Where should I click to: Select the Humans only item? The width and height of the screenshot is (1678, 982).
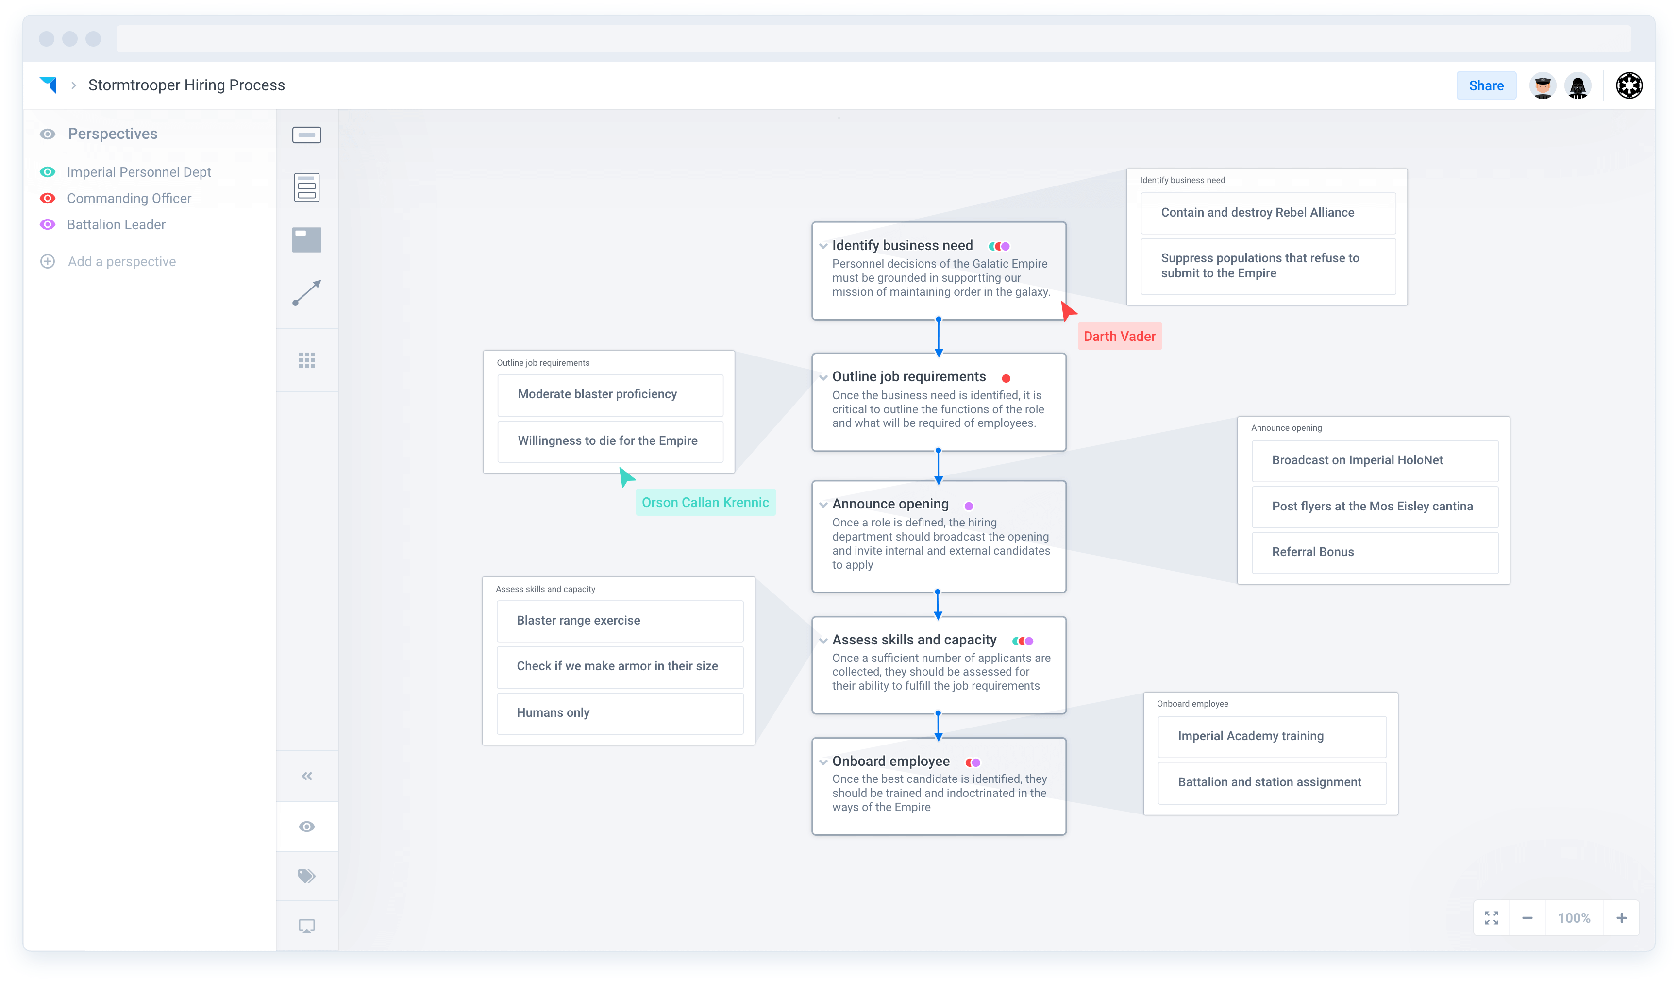click(619, 713)
